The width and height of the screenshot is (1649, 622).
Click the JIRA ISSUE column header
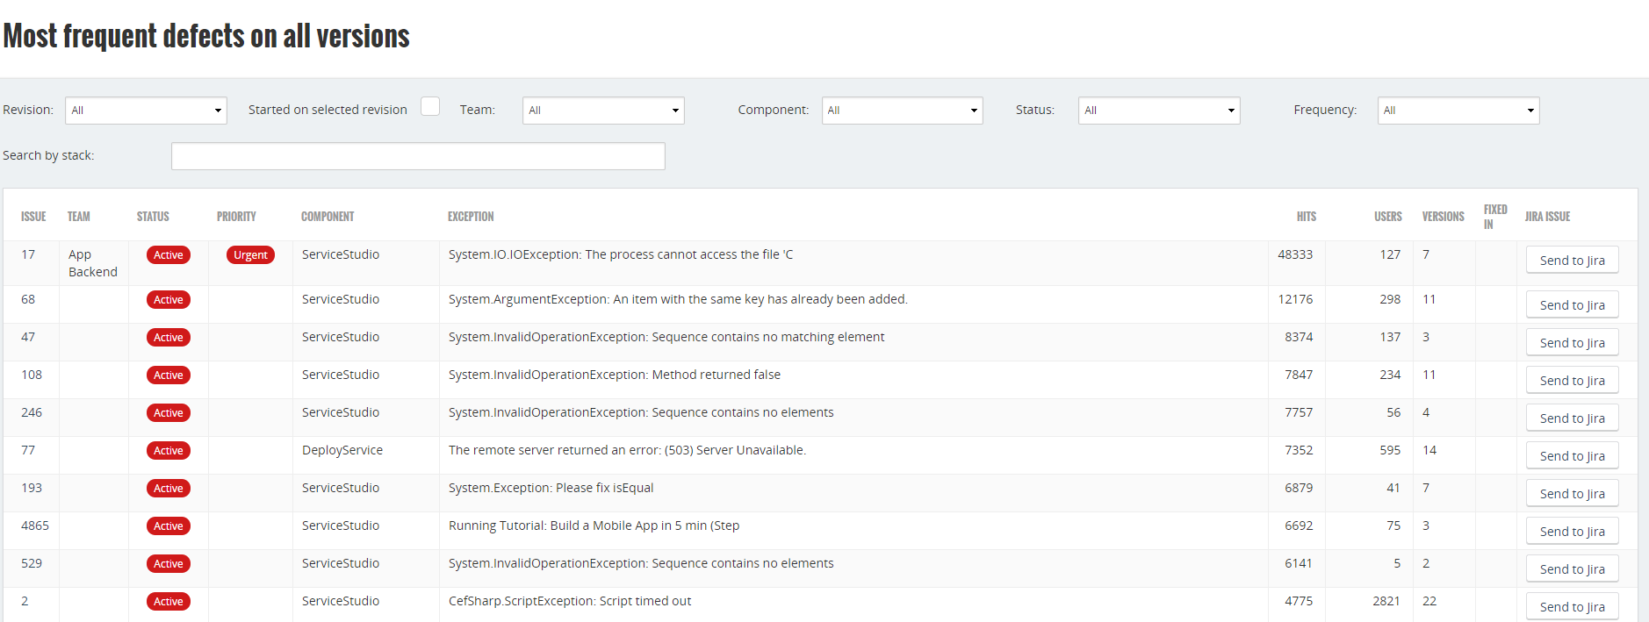(x=1548, y=217)
